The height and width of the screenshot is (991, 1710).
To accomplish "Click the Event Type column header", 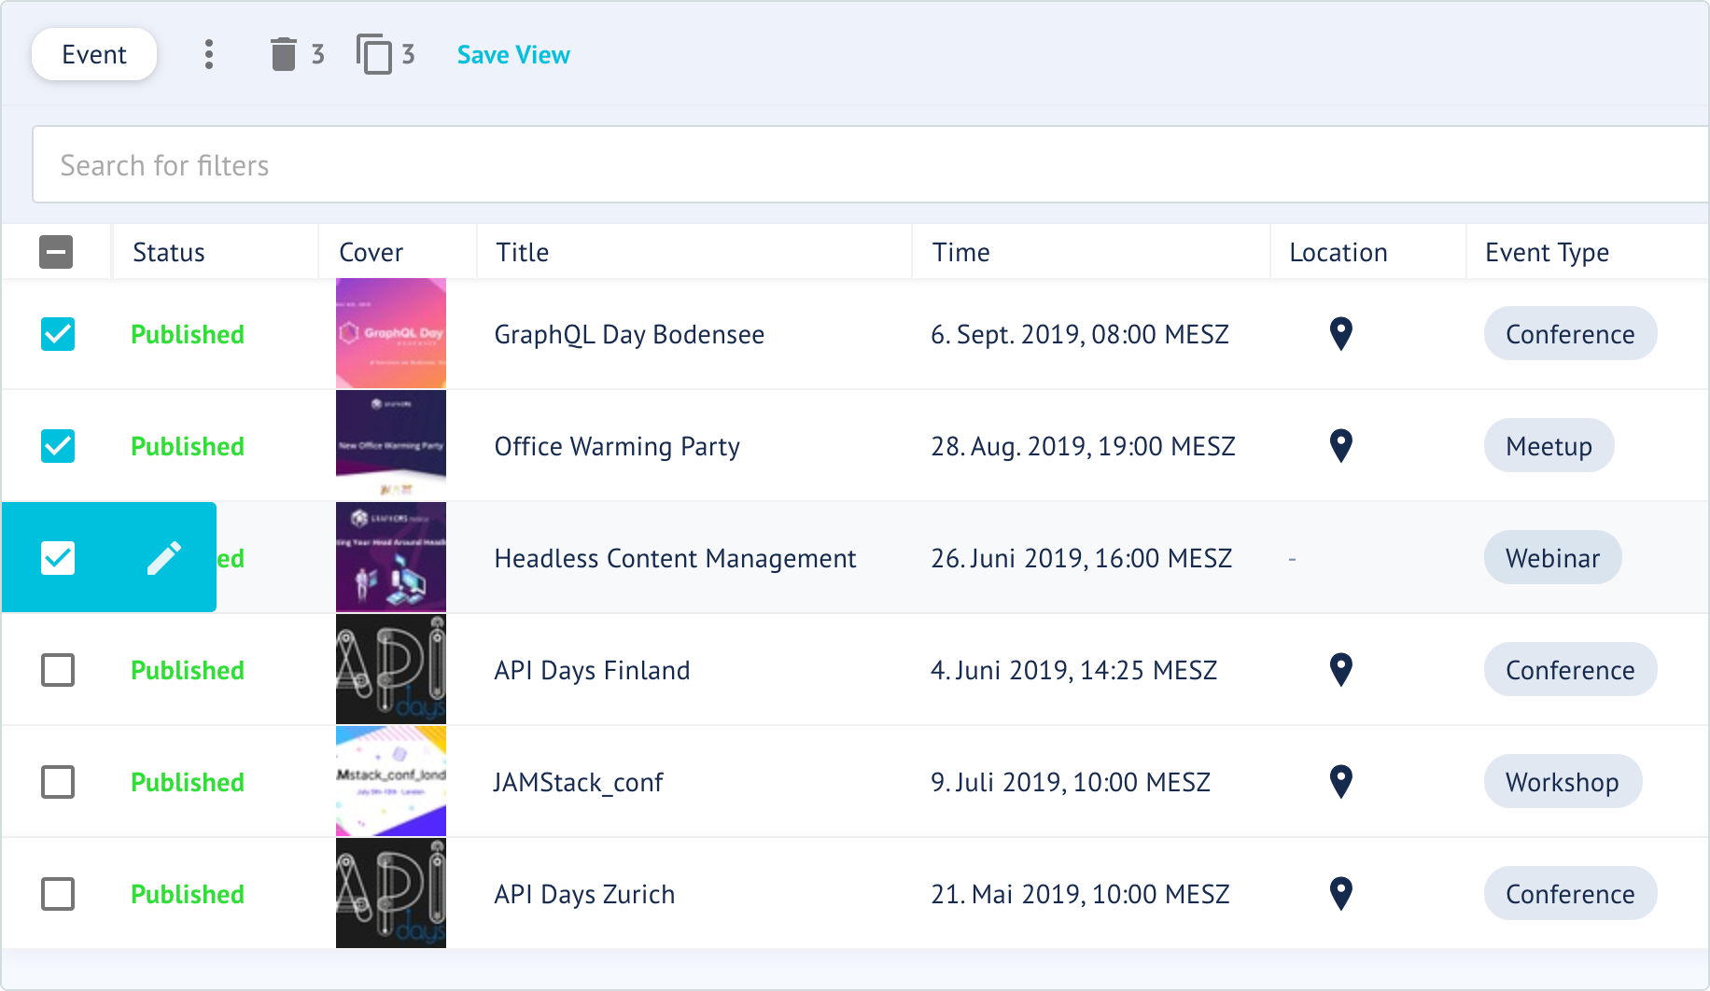I will pos(1547,252).
